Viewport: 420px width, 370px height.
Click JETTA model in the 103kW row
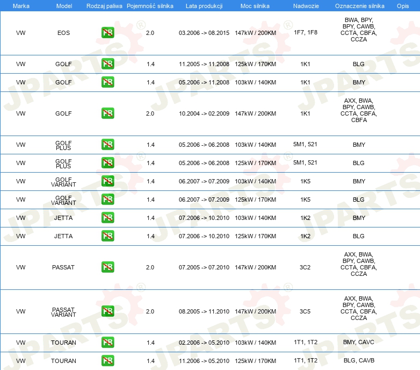[63, 218]
